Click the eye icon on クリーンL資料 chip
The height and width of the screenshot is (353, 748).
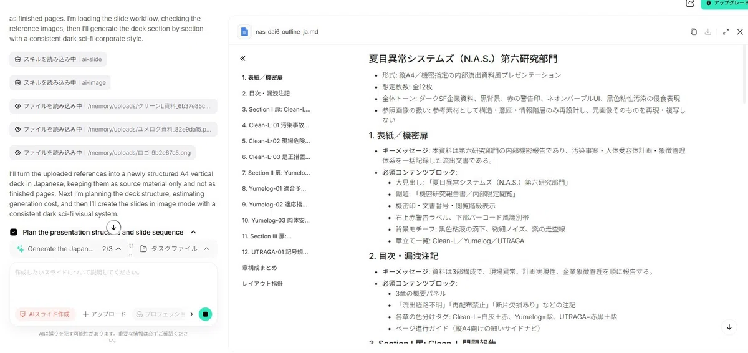point(18,106)
